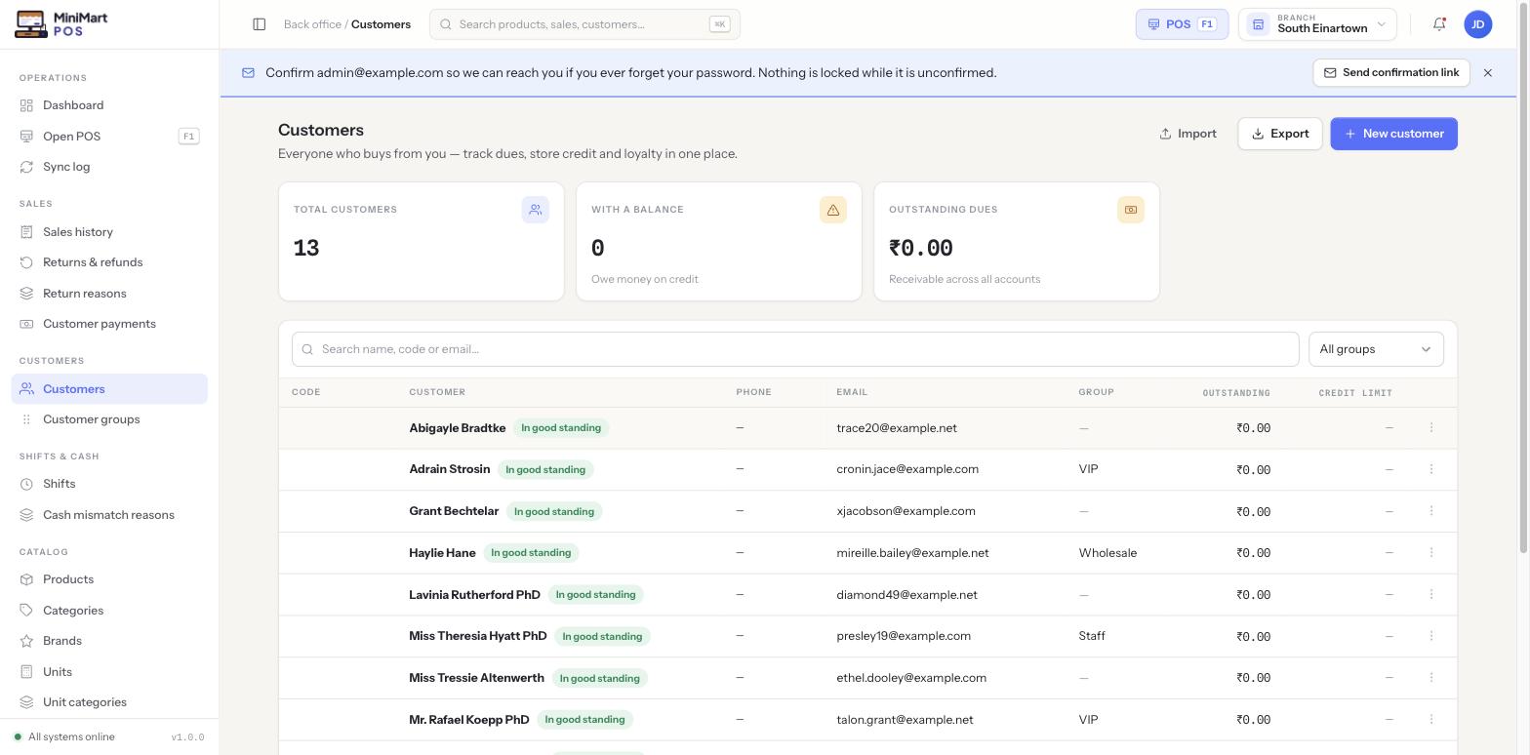The height and width of the screenshot is (755, 1530).
Task: Launch POS from the top bar
Action: [1182, 24]
